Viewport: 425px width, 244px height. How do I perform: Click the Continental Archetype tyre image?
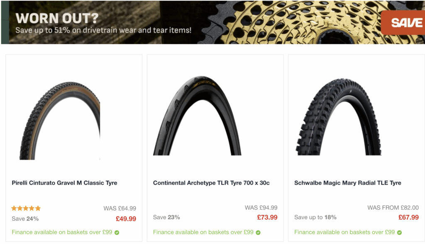click(197, 116)
